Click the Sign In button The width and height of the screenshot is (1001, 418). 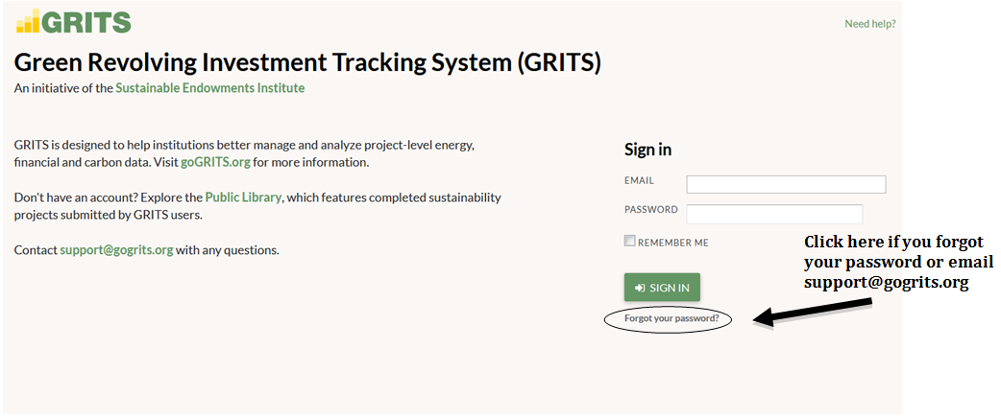pos(662,288)
